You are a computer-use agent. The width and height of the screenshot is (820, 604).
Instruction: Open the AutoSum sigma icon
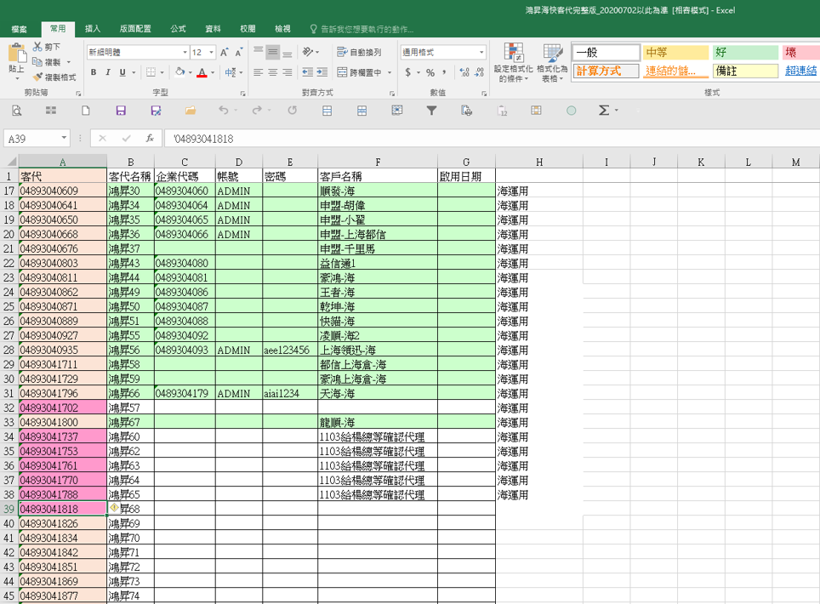pos(604,111)
